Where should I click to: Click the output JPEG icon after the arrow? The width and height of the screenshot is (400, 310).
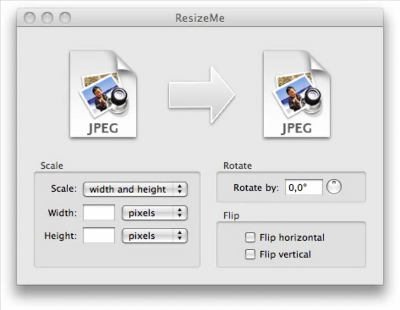296,94
